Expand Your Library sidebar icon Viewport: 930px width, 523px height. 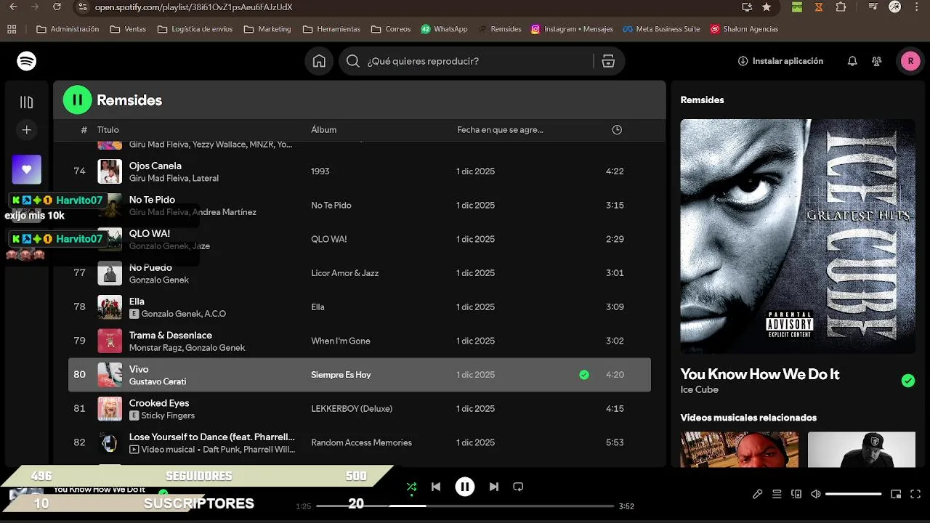(27, 102)
